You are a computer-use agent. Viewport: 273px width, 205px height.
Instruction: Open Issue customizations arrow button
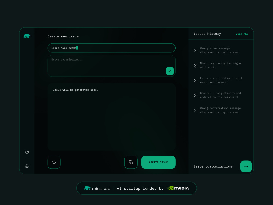point(246,166)
